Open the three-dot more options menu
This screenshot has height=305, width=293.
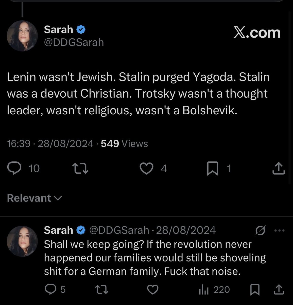(280, 231)
